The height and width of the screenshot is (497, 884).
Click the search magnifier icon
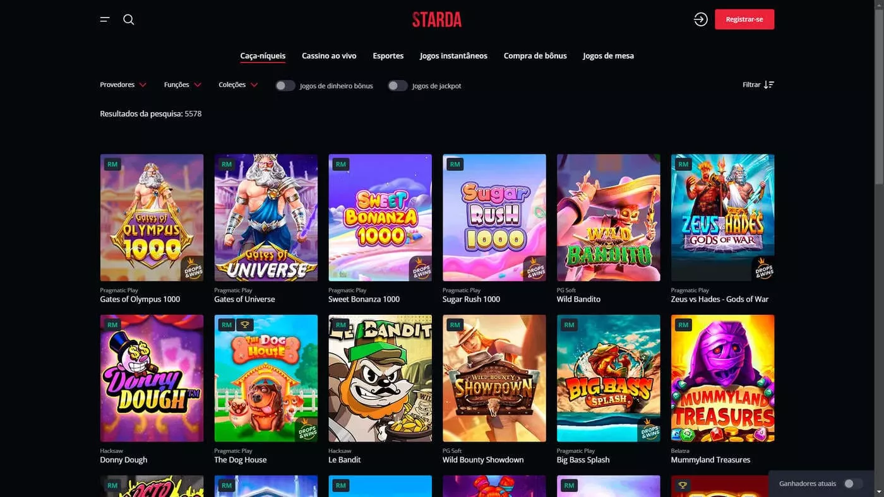pos(129,20)
